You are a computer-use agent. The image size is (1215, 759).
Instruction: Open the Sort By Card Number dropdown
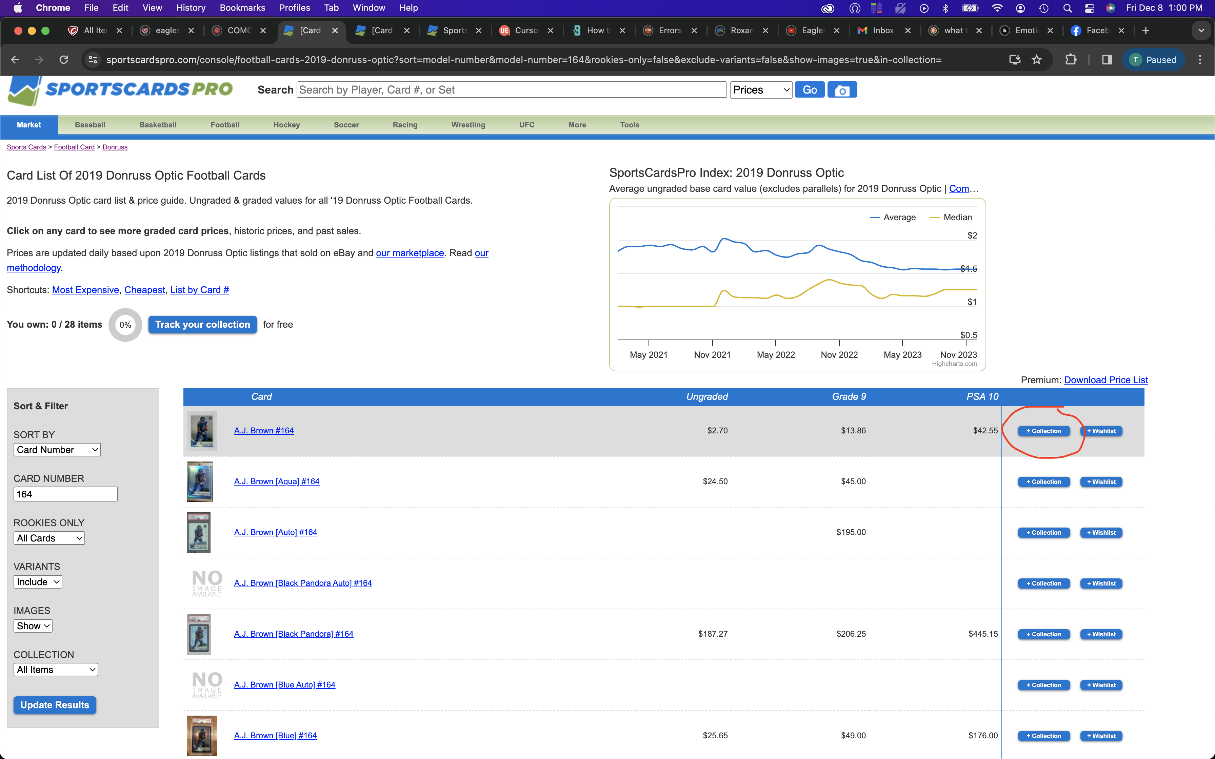coord(57,450)
